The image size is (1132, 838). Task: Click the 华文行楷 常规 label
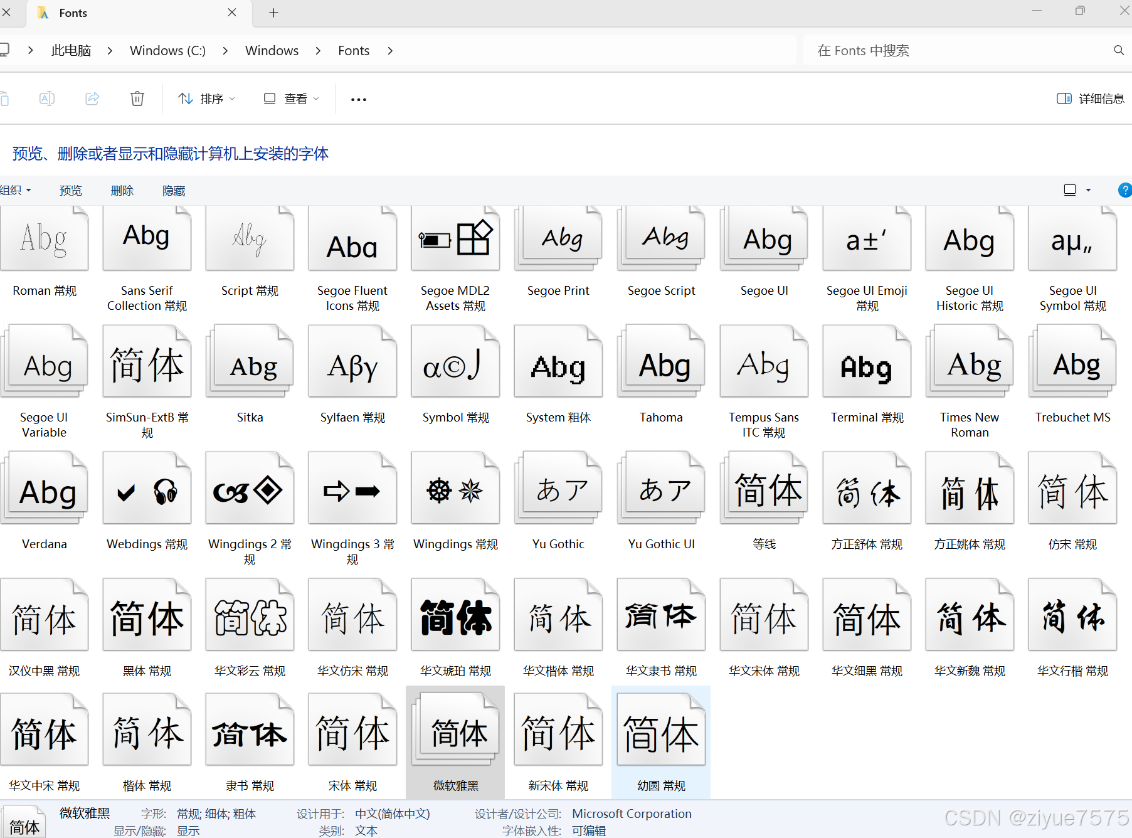coord(1072,671)
